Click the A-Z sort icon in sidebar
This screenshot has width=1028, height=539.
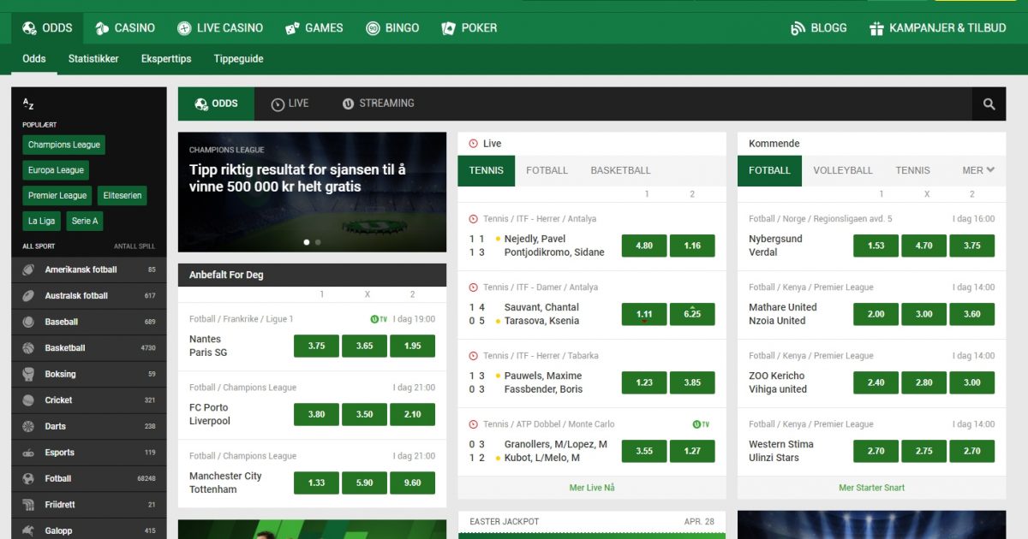(x=28, y=104)
